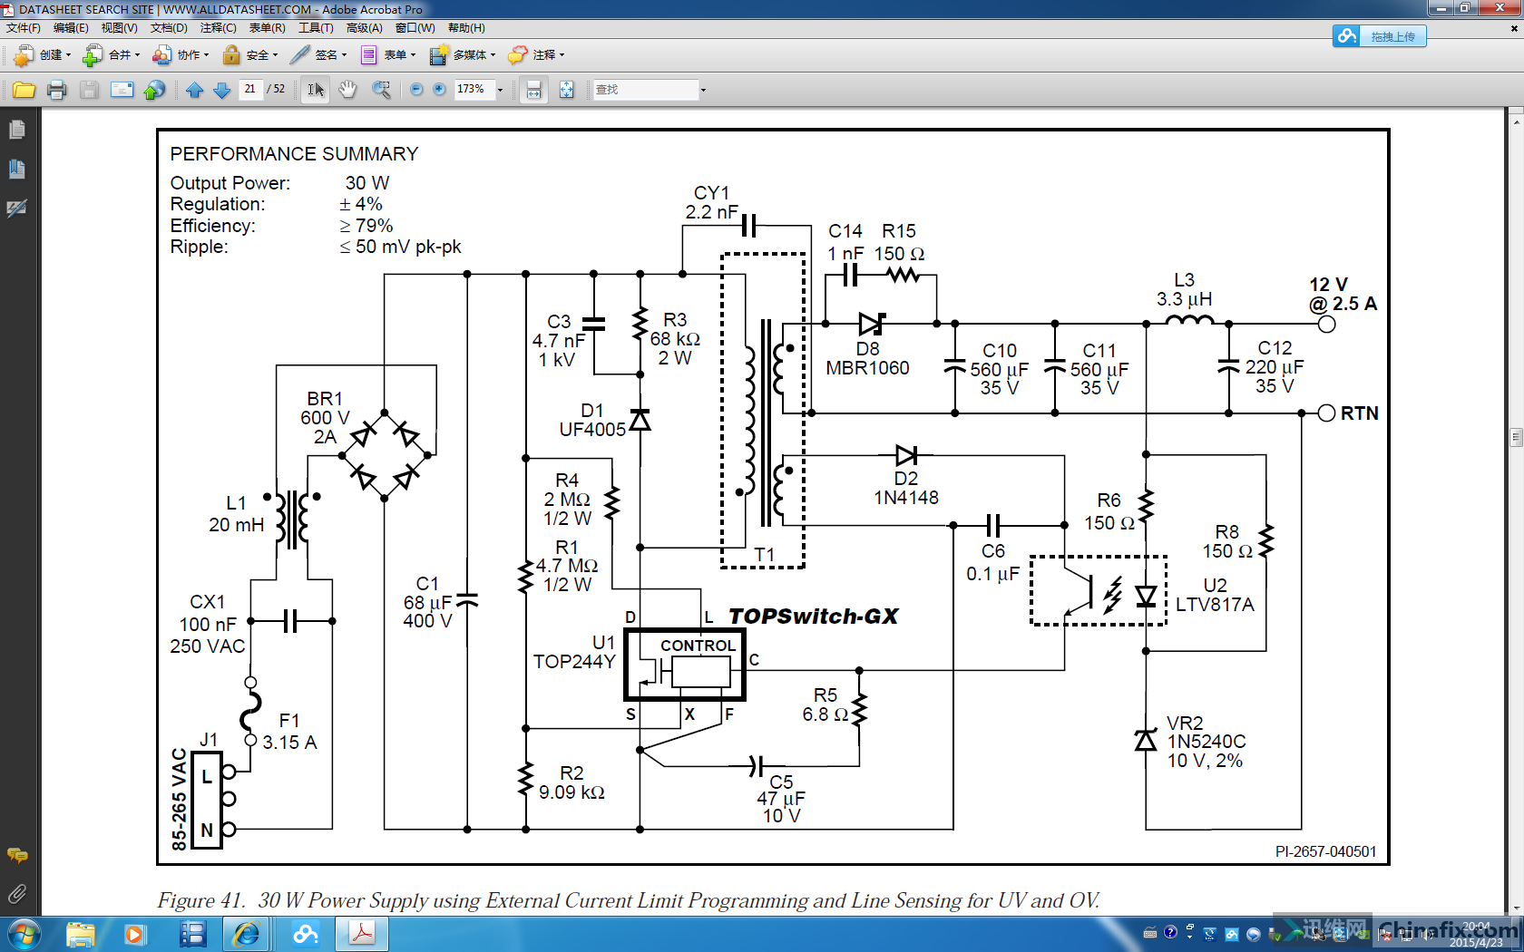Open the 编辑(E) menu

pos(71,28)
